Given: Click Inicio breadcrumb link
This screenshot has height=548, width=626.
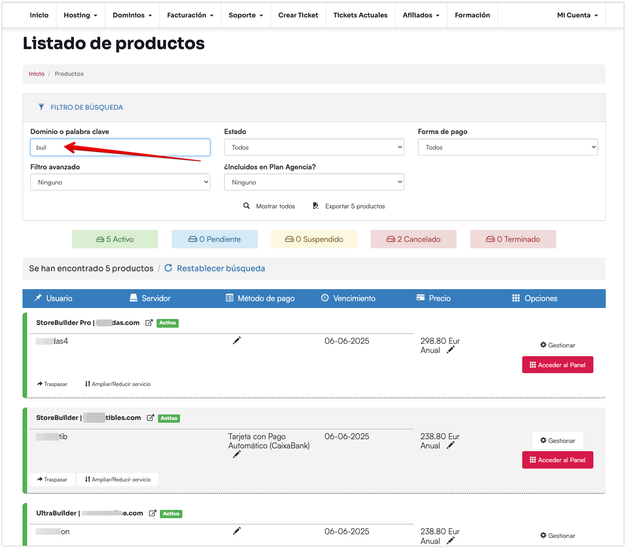Looking at the screenshot, I should click(x=37, y=73).
